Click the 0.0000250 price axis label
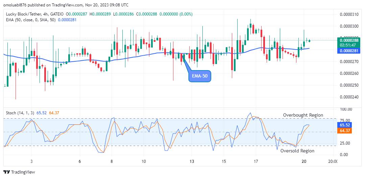The image size is (365, 178). point(349,85)
